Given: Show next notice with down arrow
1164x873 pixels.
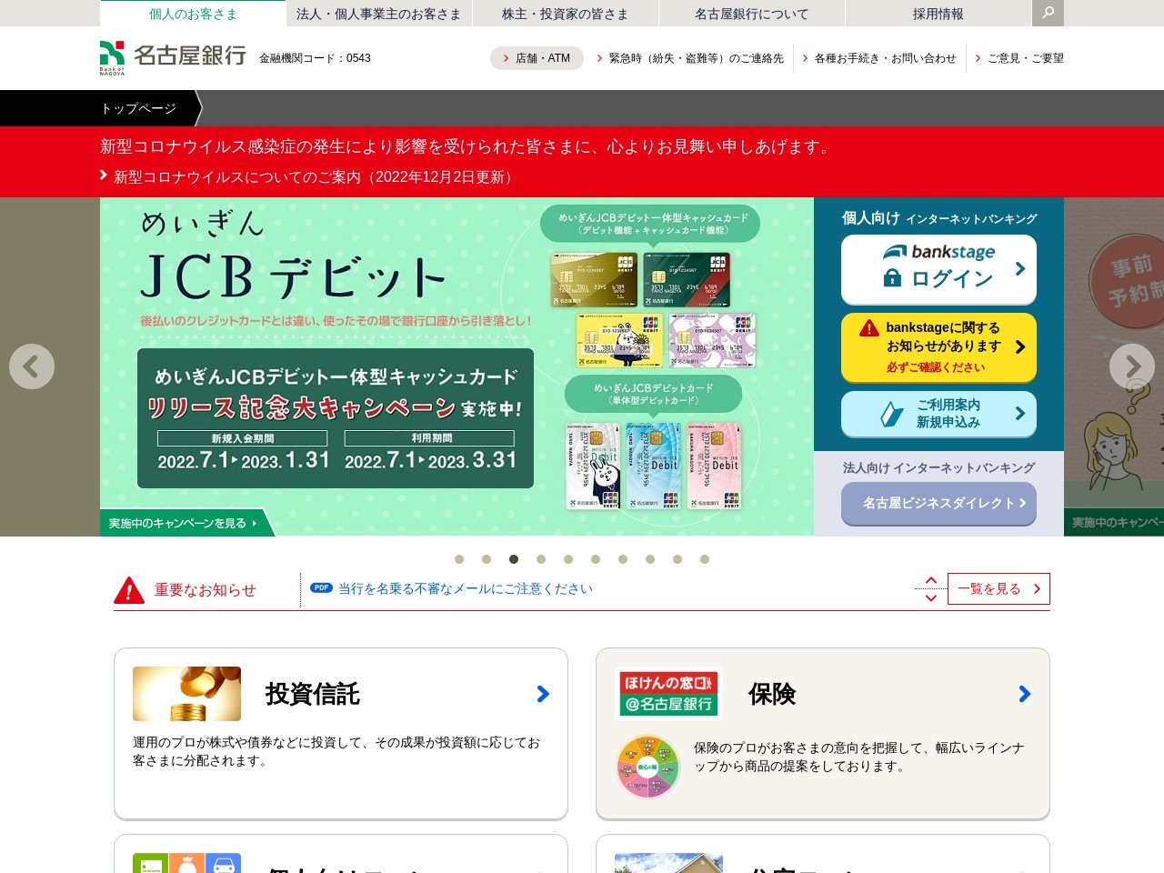Looking at the screenshot, I should coord(930,598).
